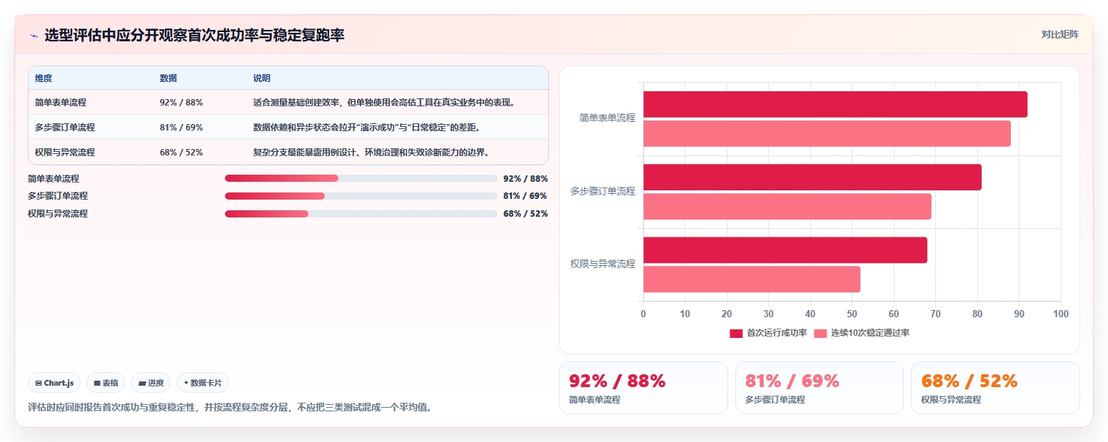Screen dimensions: 1108x442
Task: Click the heading 选型评估中应分开观察首次成功率与稳定复跑率
Action: (194, 35)
